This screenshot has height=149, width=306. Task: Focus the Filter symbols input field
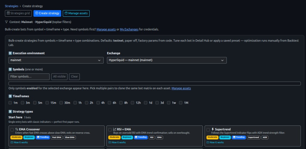point(29,77)
